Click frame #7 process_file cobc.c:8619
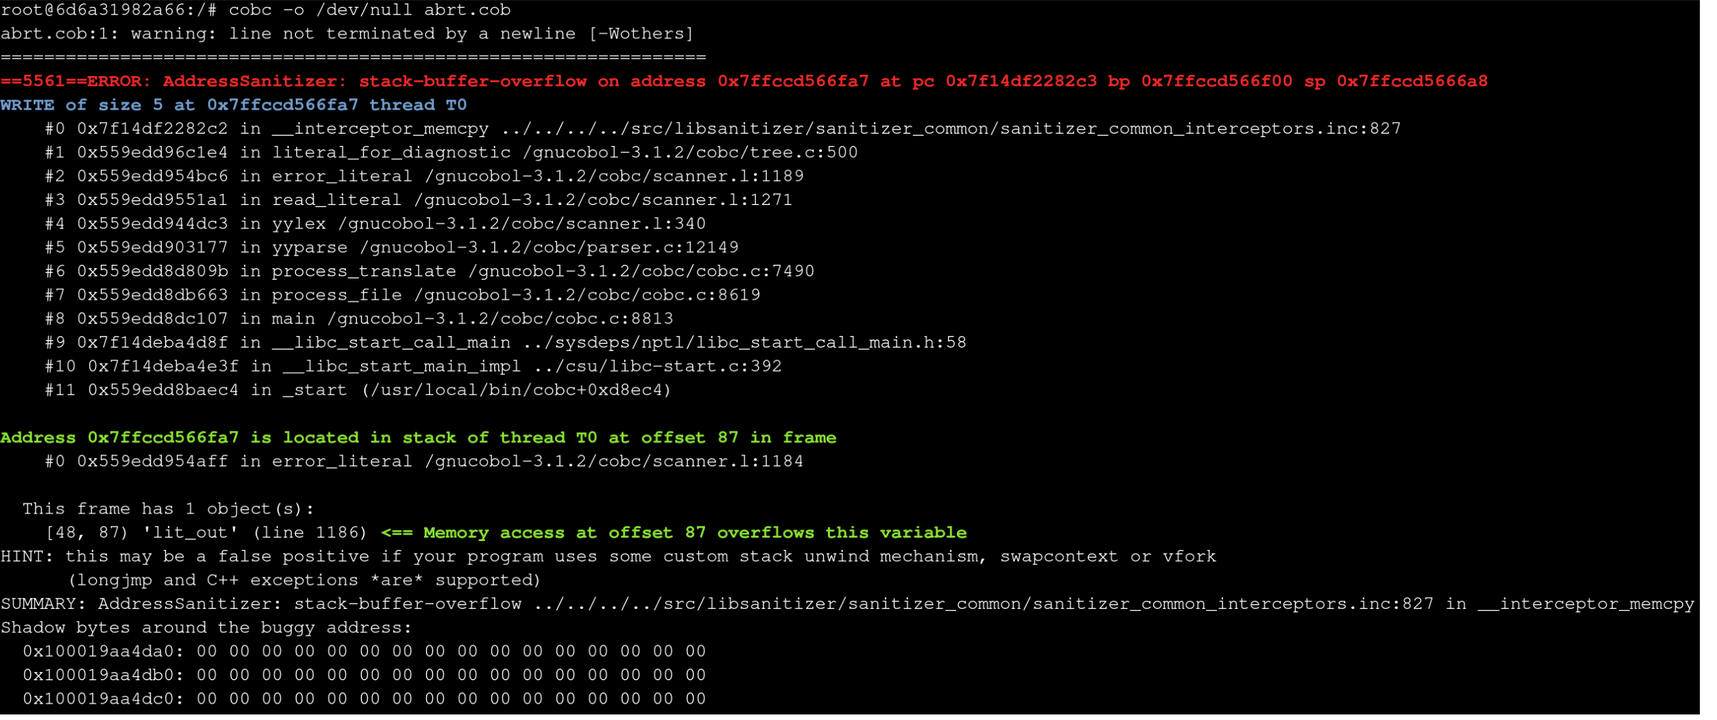The width and height of the screenshot is (1717, 720). tap(403, 296)
